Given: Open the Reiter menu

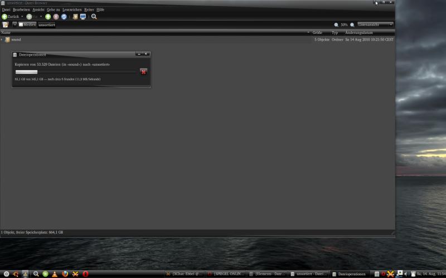Looking at the screenshot, I should [89, 9].
